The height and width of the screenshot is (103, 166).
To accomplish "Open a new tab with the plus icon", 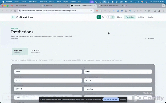I will [x=126, y=6].
